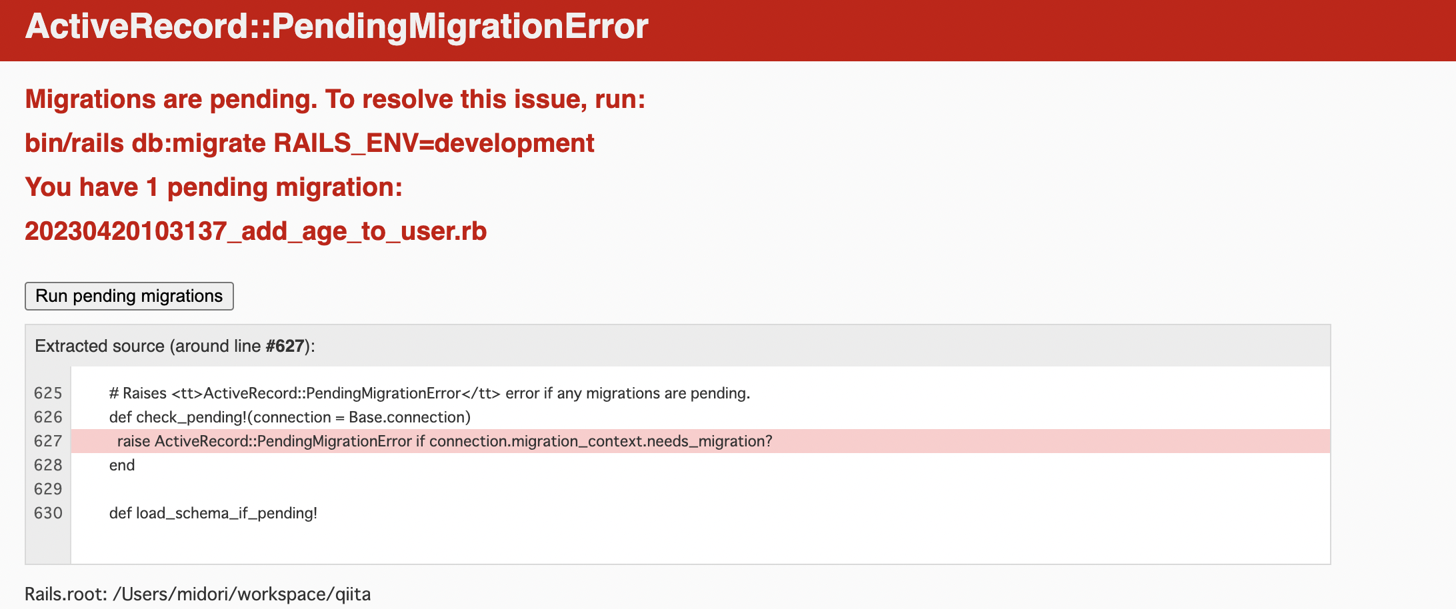Click the bin/rails db:migrate command text
This screenshot has height=609, width=1456.
[x=309, y=143]
